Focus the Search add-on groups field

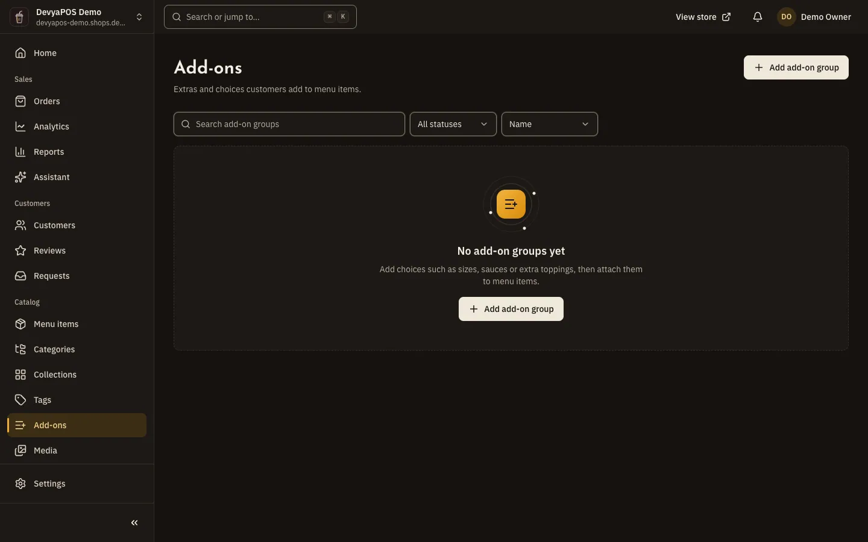click(x=289, y=124)
